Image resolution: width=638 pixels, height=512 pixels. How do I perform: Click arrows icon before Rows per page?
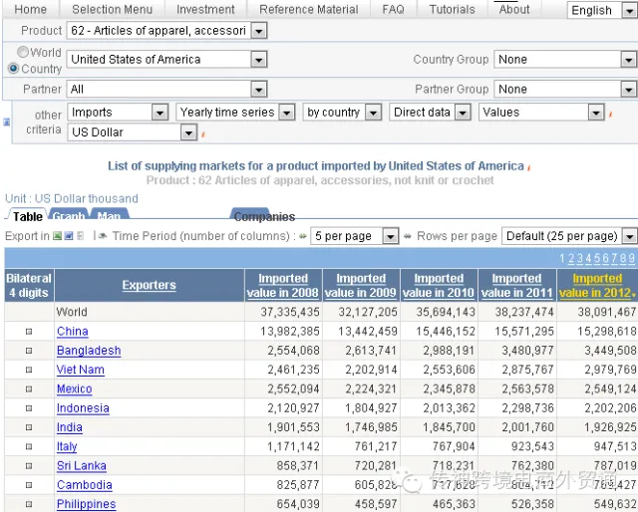click(408, 236)
